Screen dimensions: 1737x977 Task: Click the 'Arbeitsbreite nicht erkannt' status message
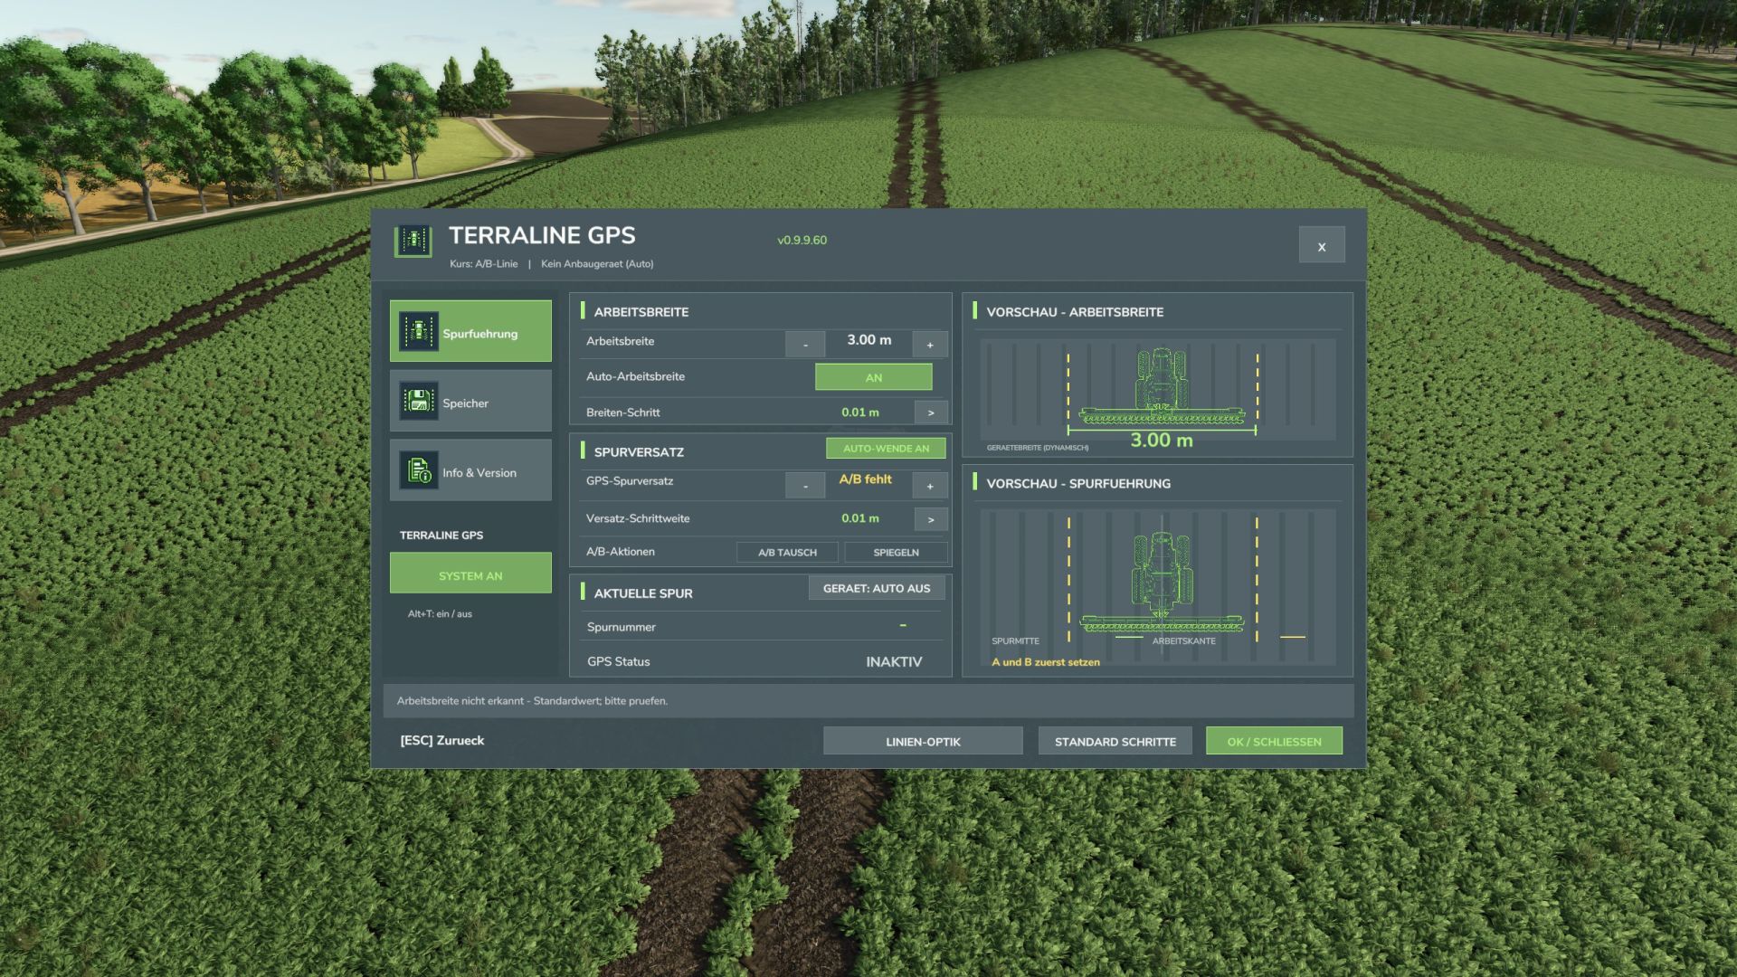[x=532, y=701]
